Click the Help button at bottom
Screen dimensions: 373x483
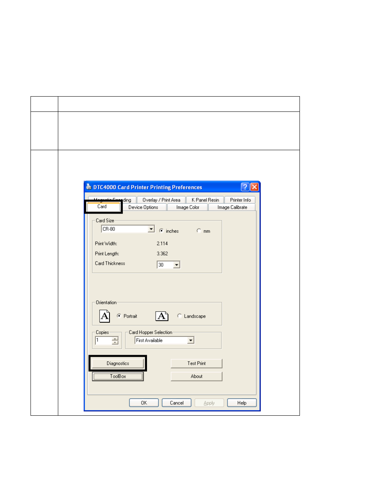242,403
